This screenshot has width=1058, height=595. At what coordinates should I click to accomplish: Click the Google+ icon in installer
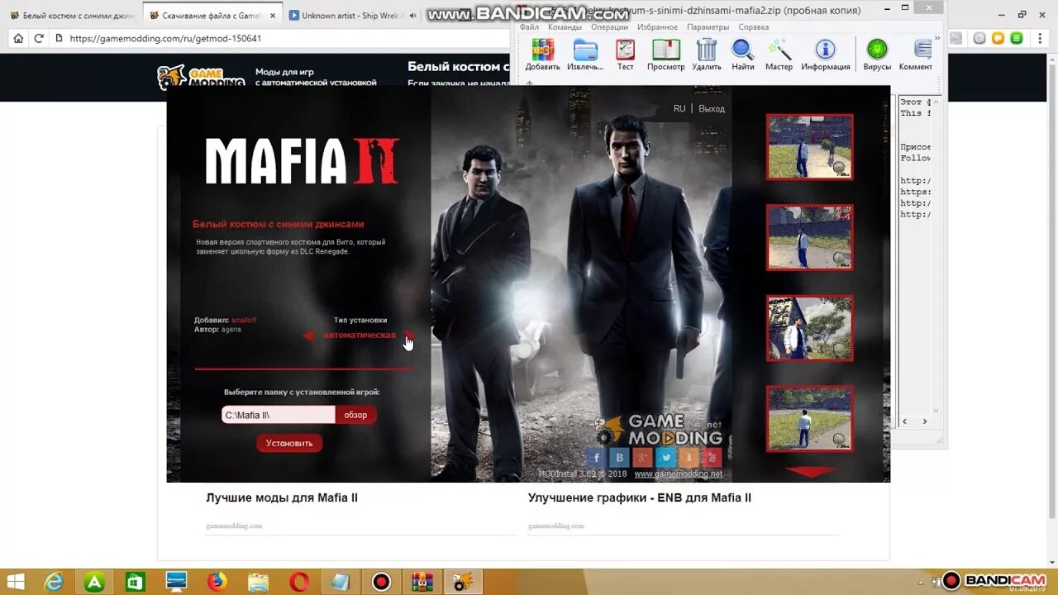pos(643,457)
